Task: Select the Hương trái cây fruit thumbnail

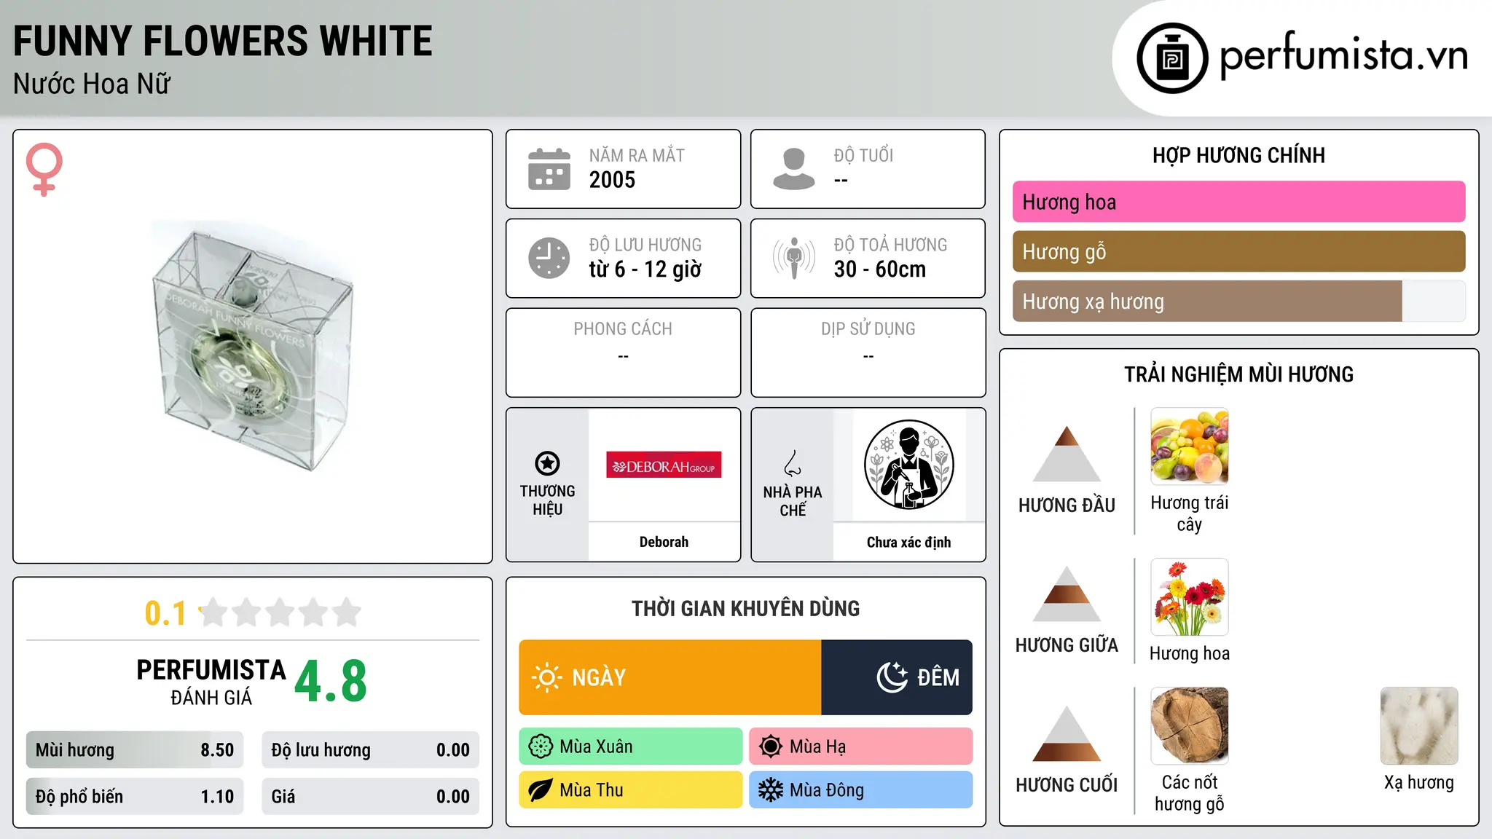Action: (x=1189, y=446)
